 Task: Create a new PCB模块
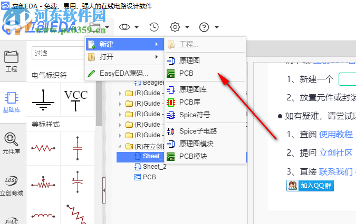(x=206, y=156)
